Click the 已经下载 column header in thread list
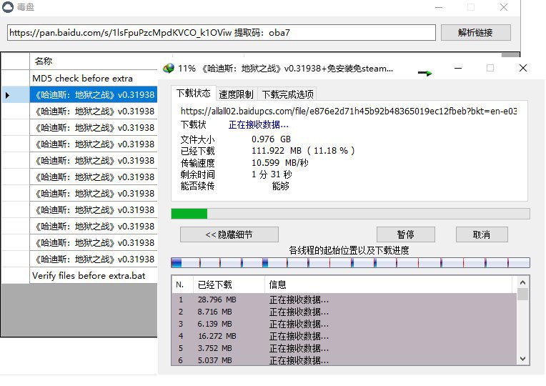Screen dimensions: 546x386 pos(229,284)
